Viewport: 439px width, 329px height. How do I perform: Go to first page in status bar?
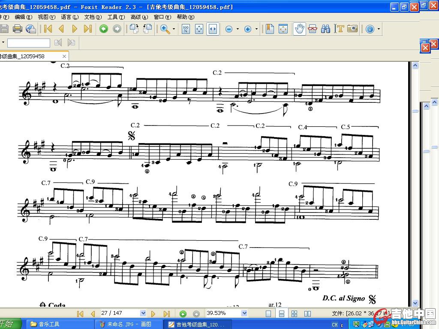point(80,314)
